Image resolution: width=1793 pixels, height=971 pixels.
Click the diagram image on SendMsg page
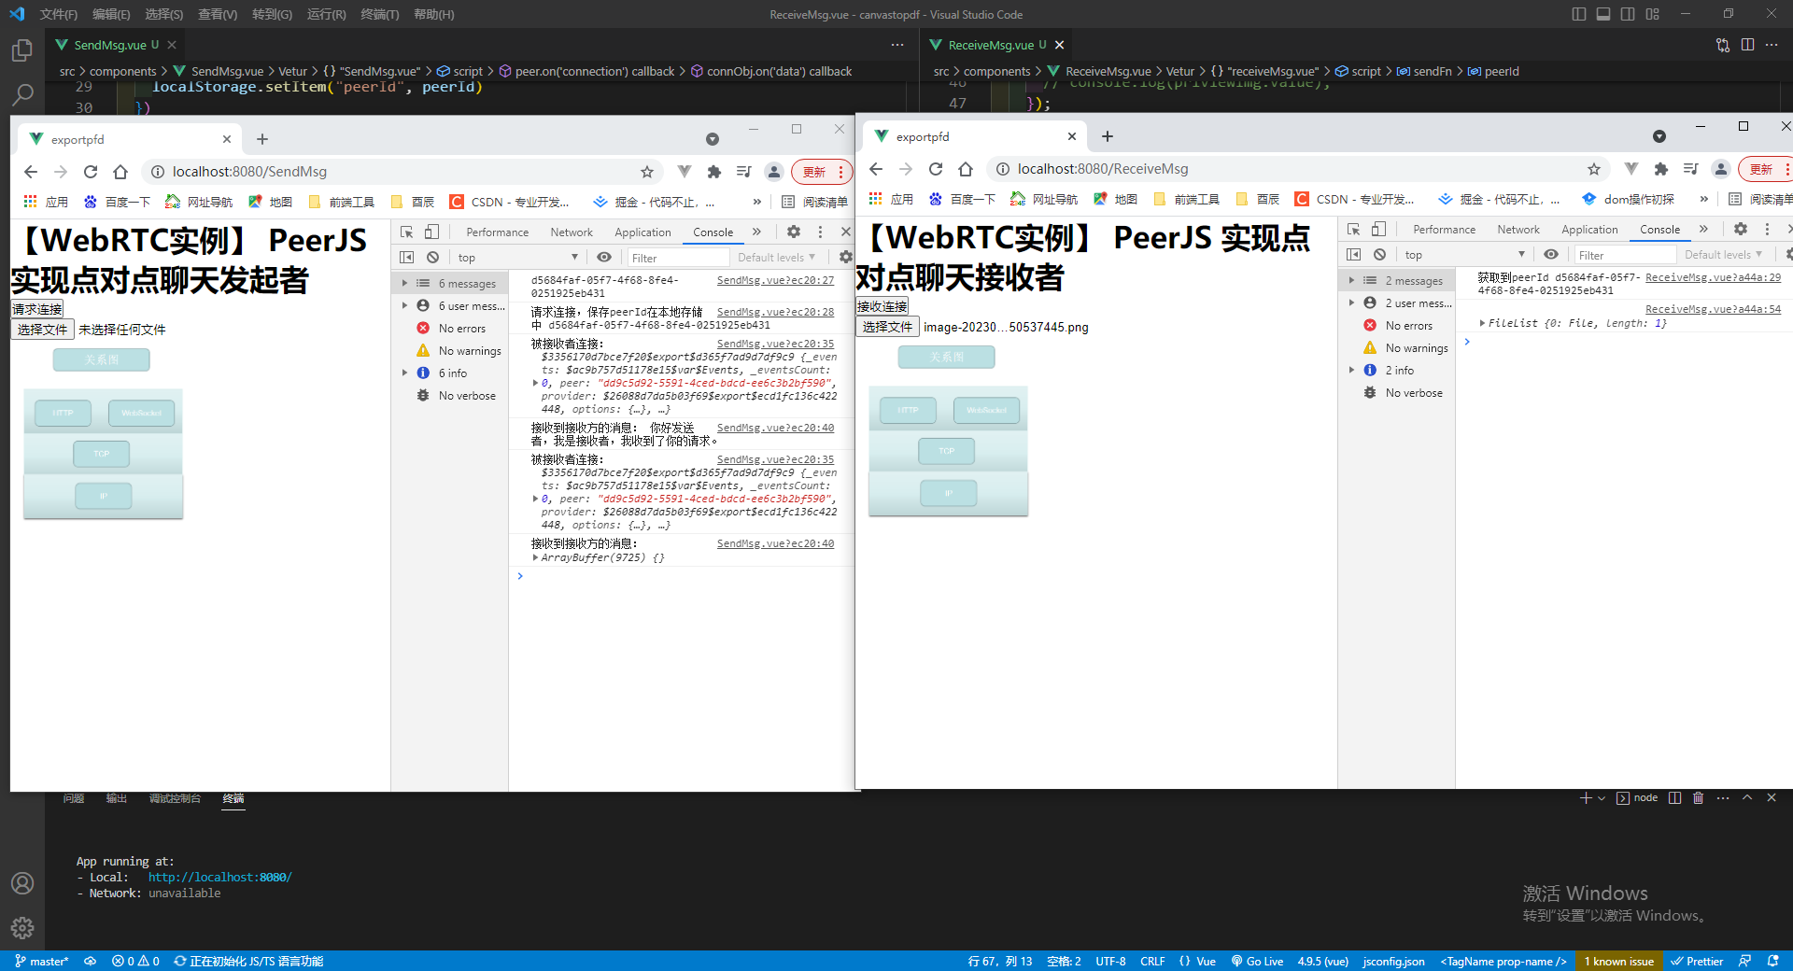click(103, 454)
